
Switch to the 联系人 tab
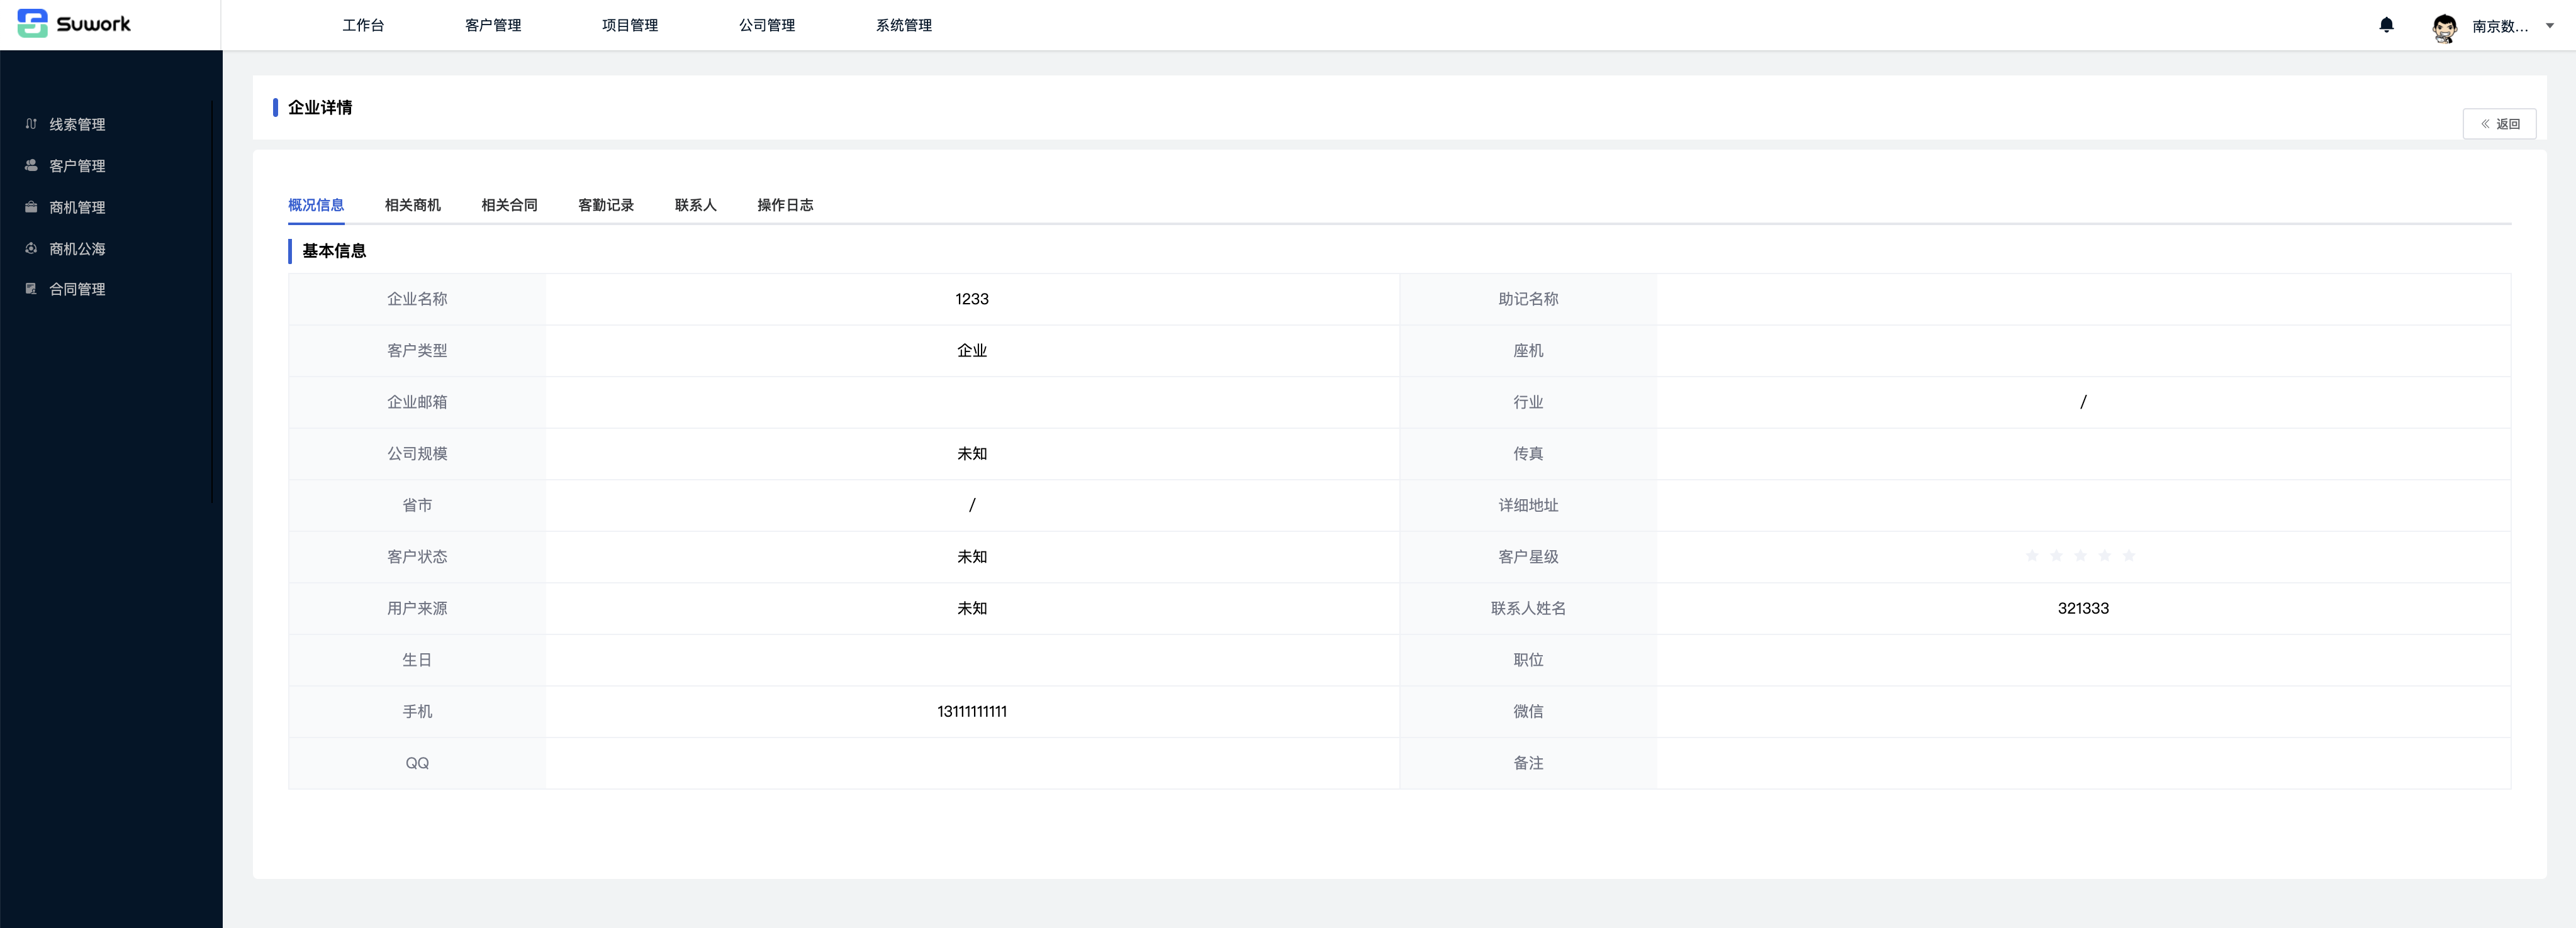coord(696,205)
